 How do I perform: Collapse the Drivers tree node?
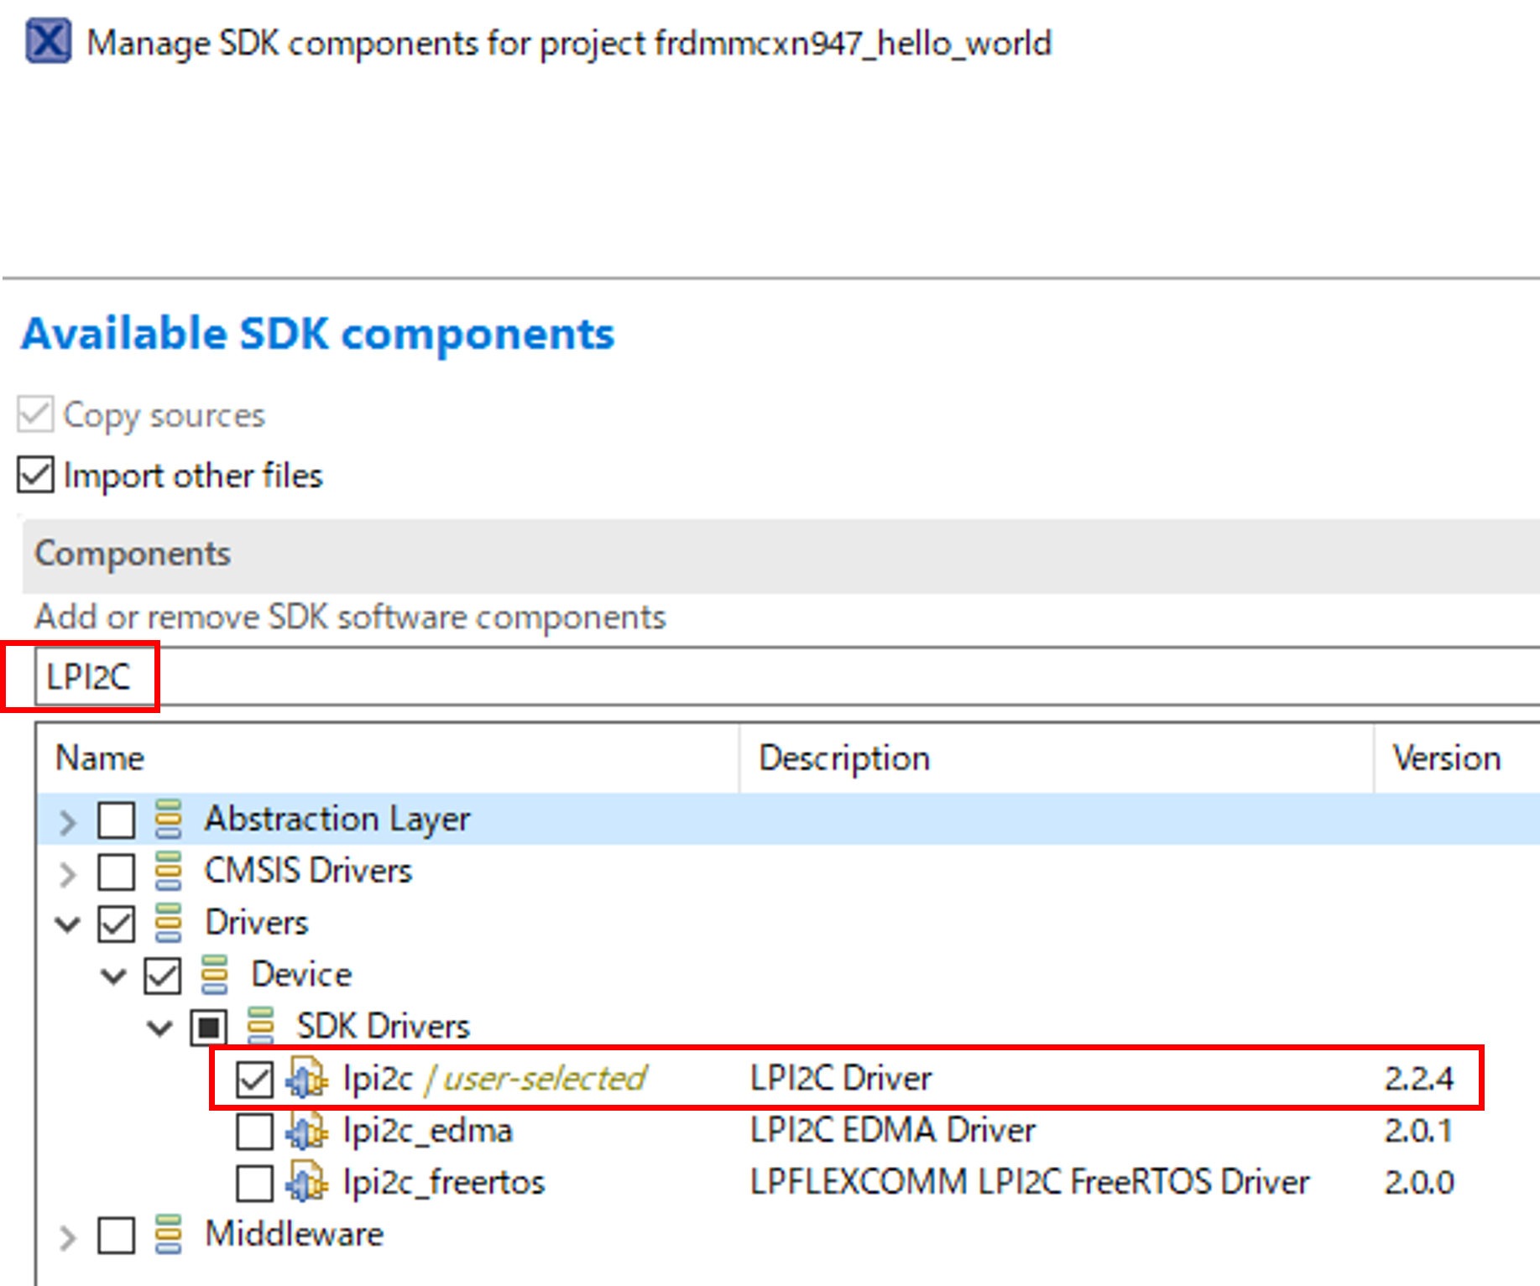pyautogui.click(x=68, y=924)
